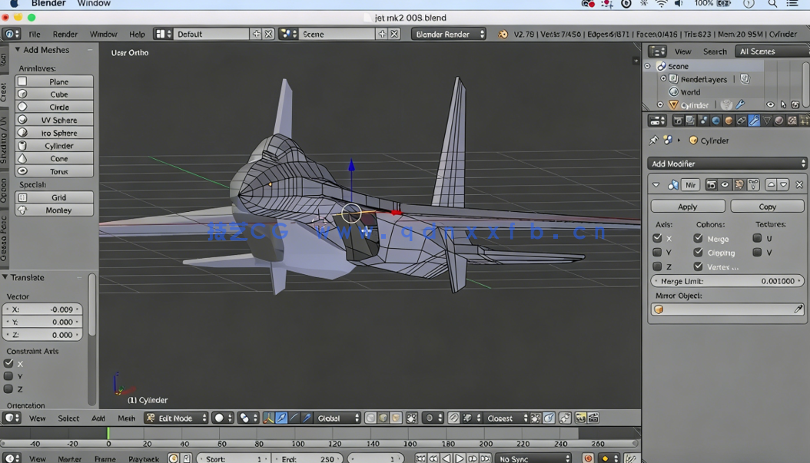
Task: Select the Render properties camera icon
Action: point(679,121)
